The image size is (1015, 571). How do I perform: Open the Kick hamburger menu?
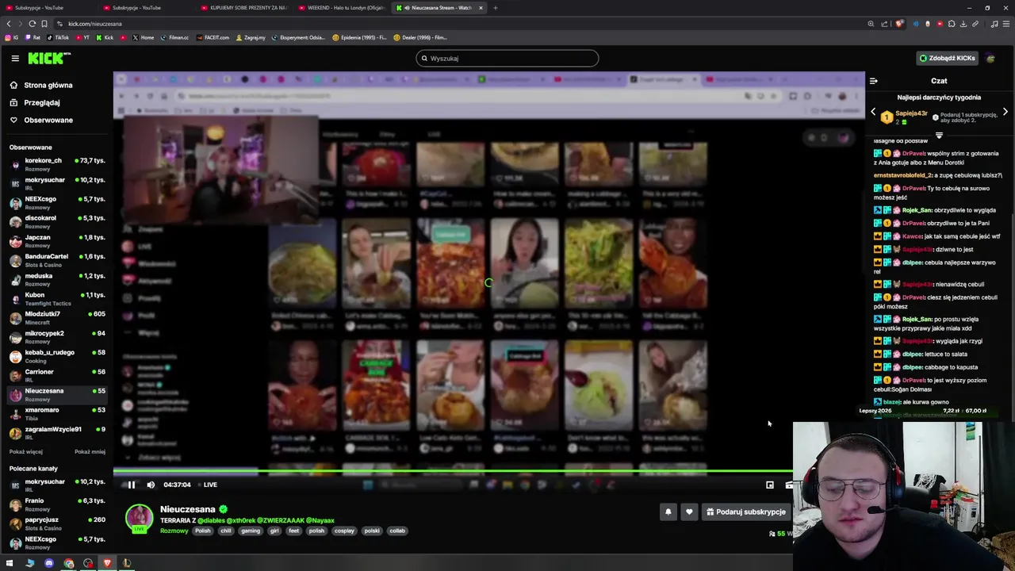tap(15, 58)
